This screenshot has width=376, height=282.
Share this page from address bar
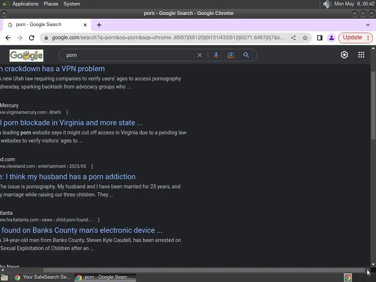click(x=293, y=38)
